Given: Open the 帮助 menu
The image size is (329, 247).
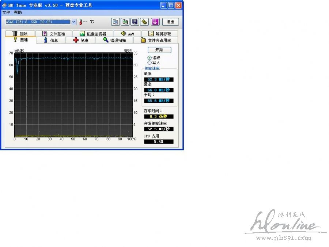Looking at the screenshot, I should 18,12.
